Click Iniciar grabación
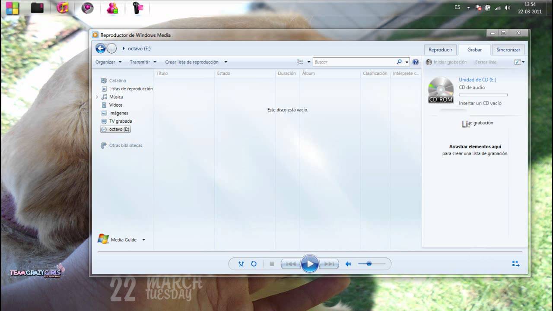The height and width of the screenshot is (311, 553). click(x=446, y=62)
